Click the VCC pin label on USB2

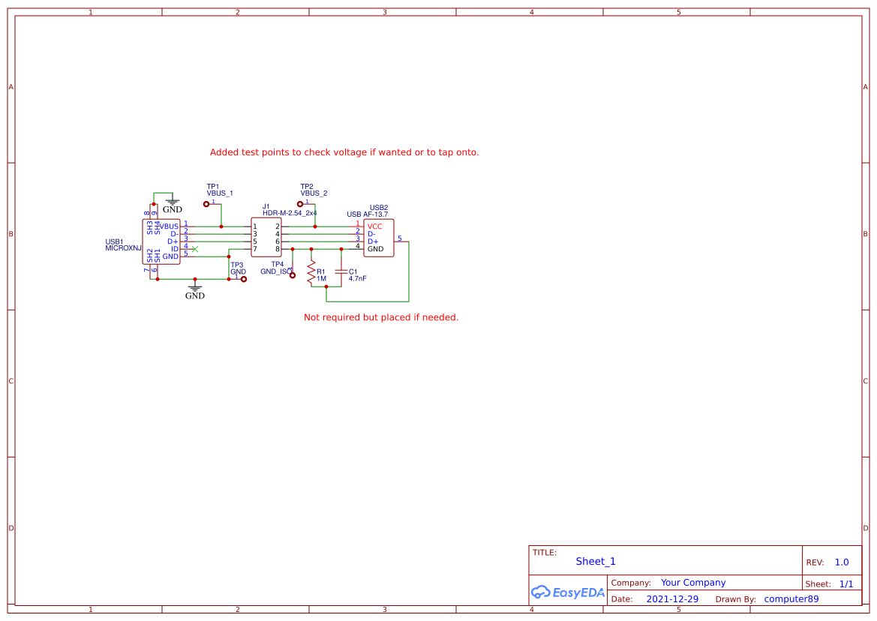point(375,225)
